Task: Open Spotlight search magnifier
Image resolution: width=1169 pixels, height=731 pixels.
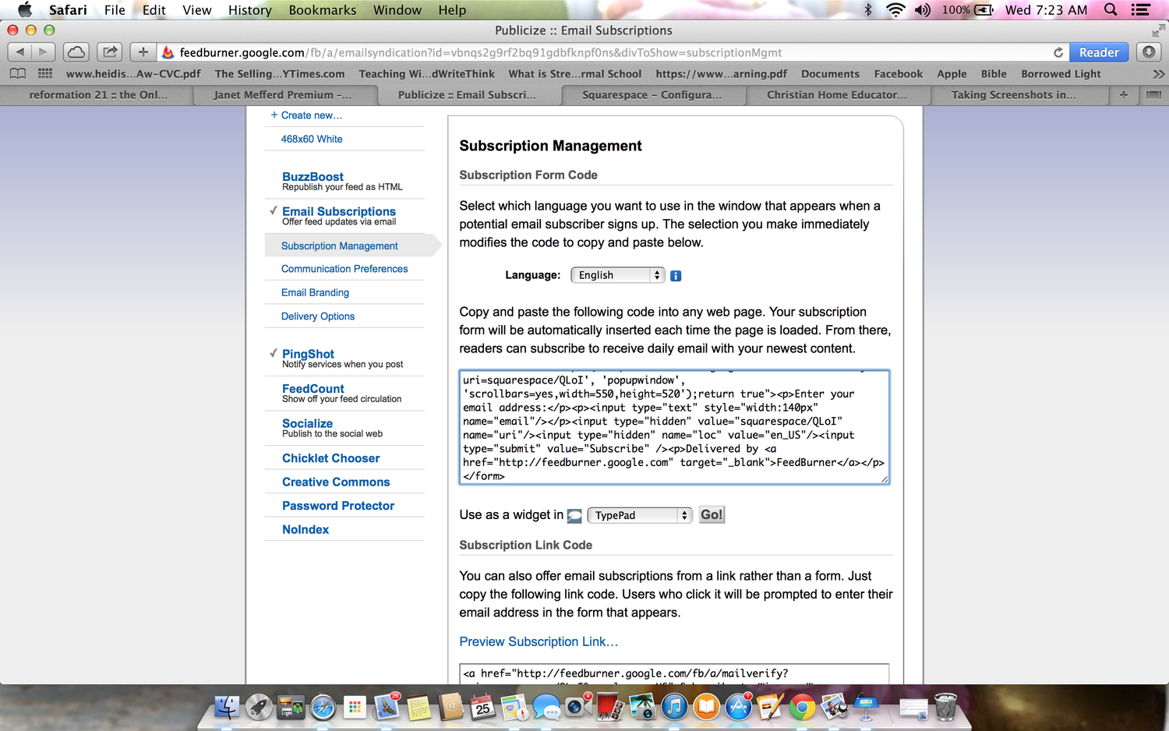Action: tap(1111, 9)
